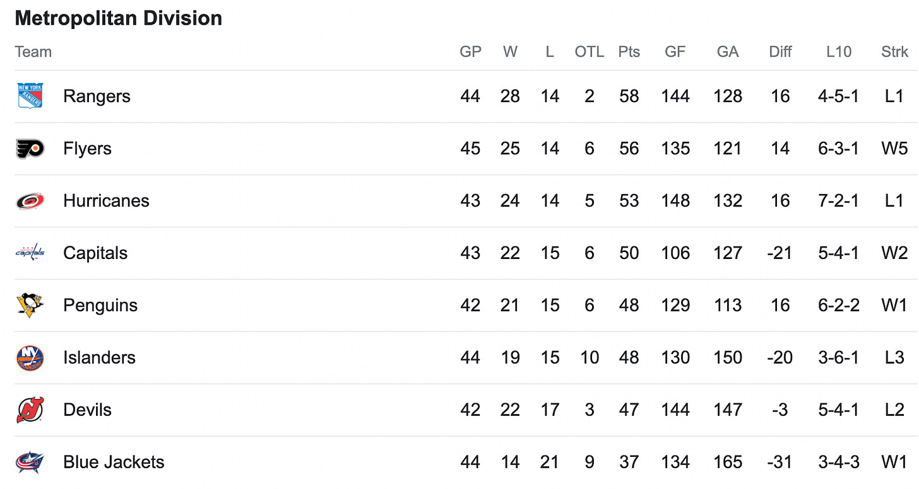
Task: Click the Islanders team name
Action: coord(99,357)
